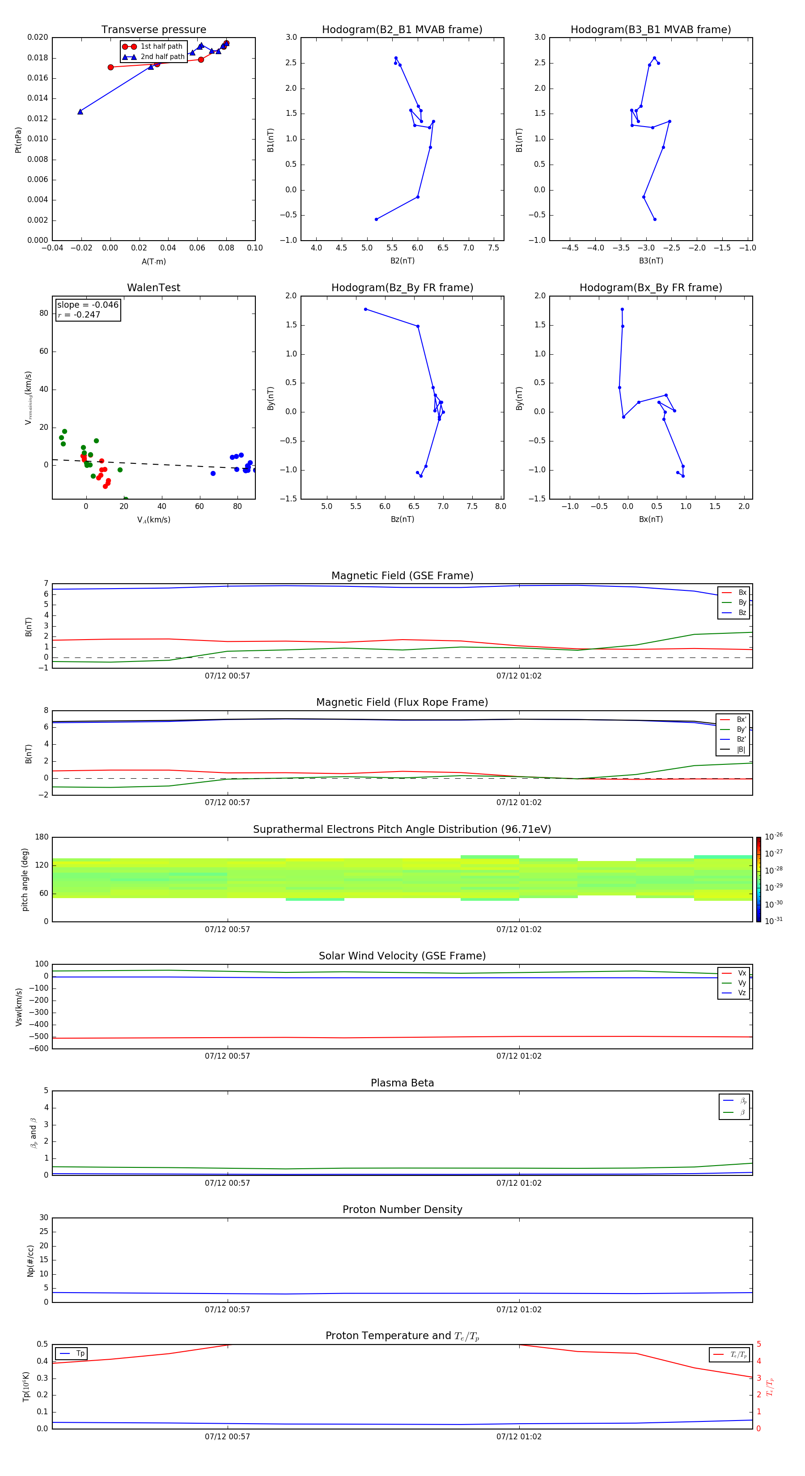Screen dimensions: 805x1476
Task: Click the 'Tp(10⁶K)' axis label
Action: tap(26, 1387)
